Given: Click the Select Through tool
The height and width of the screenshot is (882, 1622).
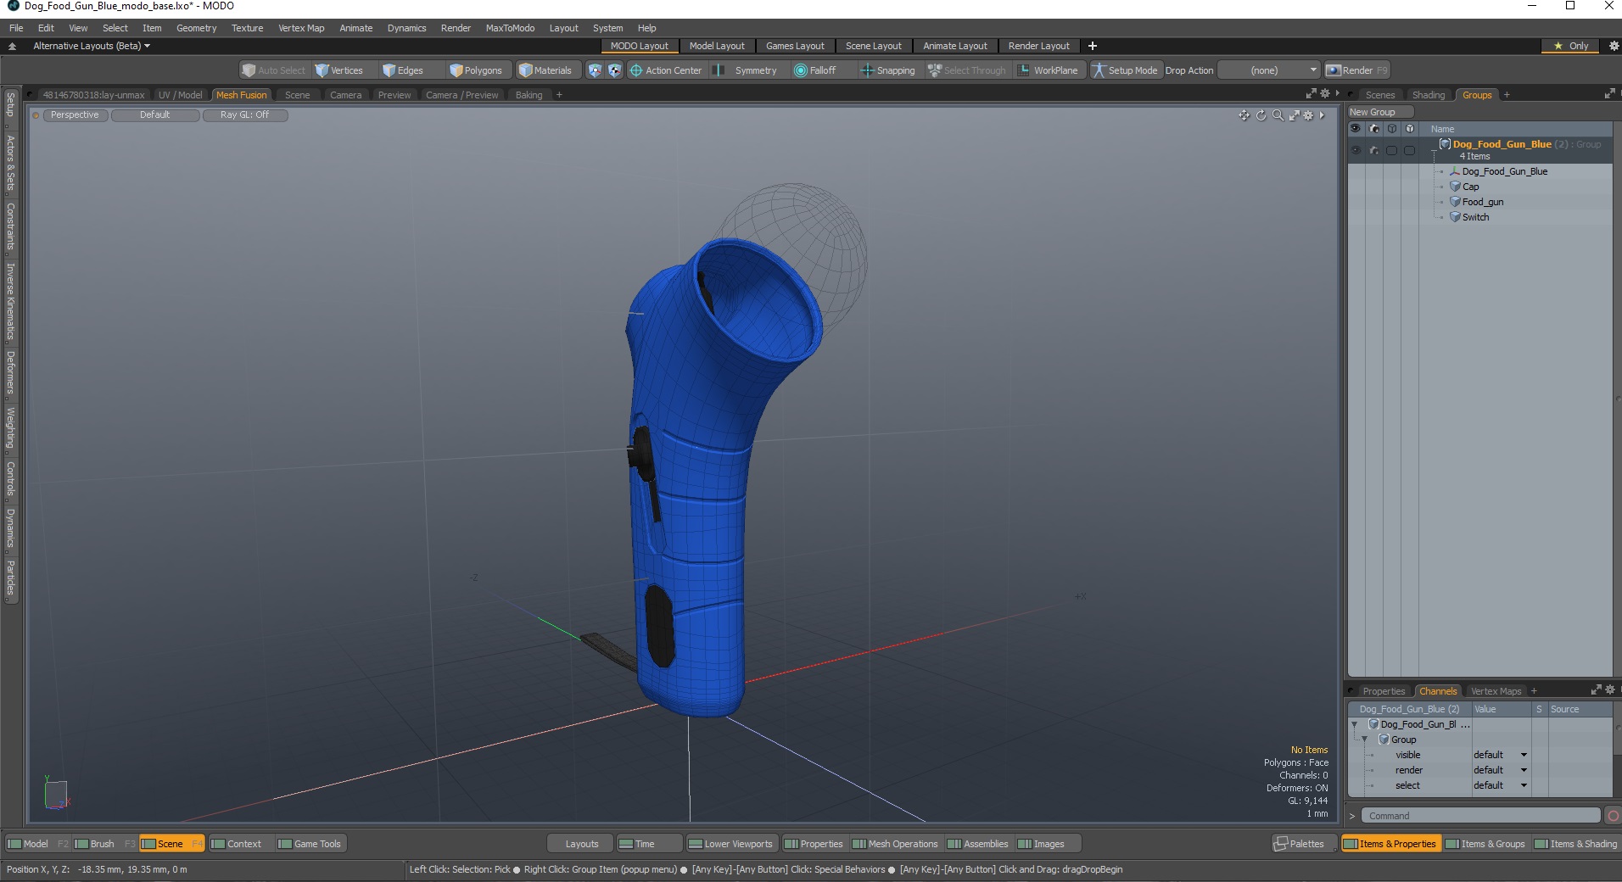Looking at the screenshot, I should click(966, 70).
